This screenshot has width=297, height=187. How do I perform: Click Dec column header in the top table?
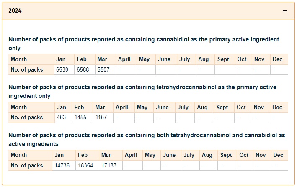point(277,59)
